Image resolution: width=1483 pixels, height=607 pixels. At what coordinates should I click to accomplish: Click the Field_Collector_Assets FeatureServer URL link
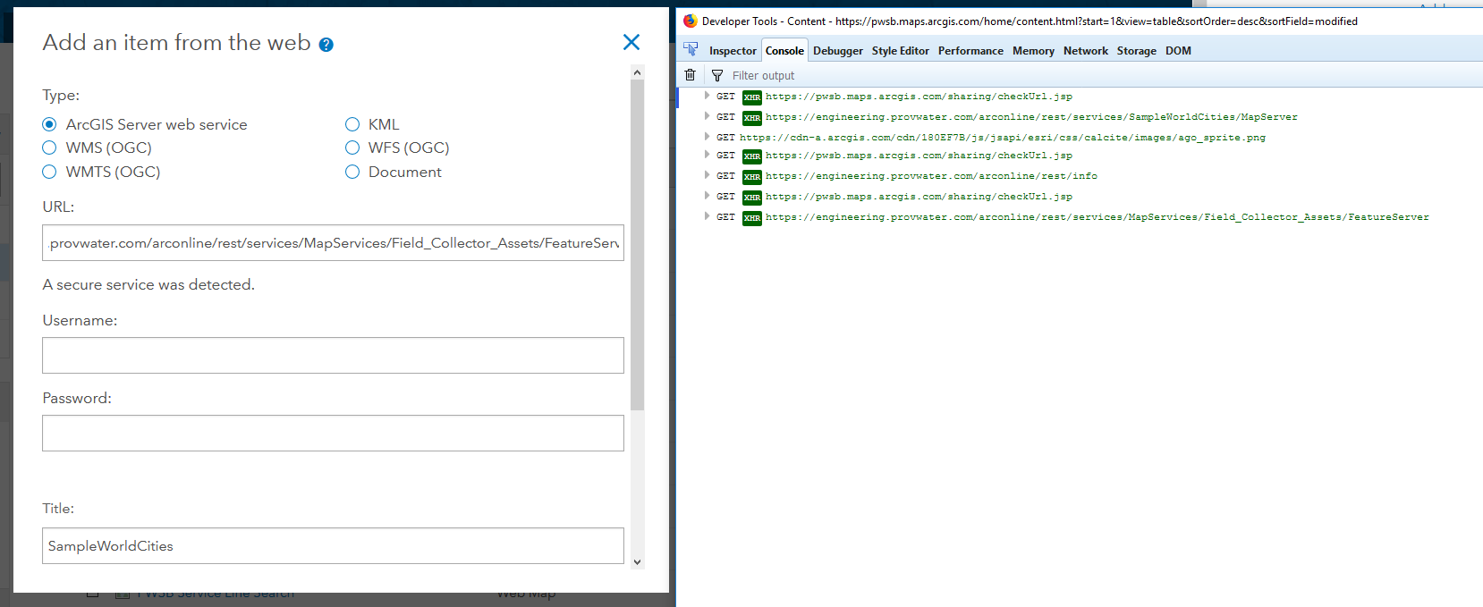[x=1097, y=217]
